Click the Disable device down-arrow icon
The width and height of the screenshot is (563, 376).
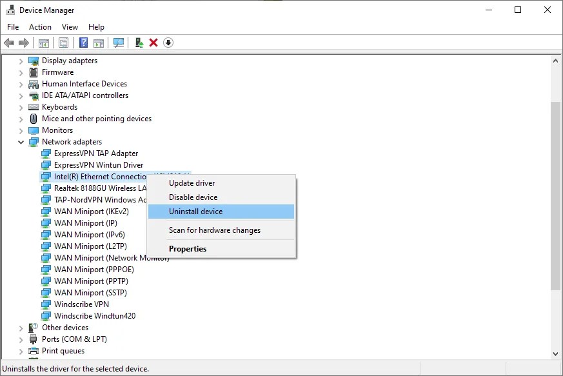168,43
